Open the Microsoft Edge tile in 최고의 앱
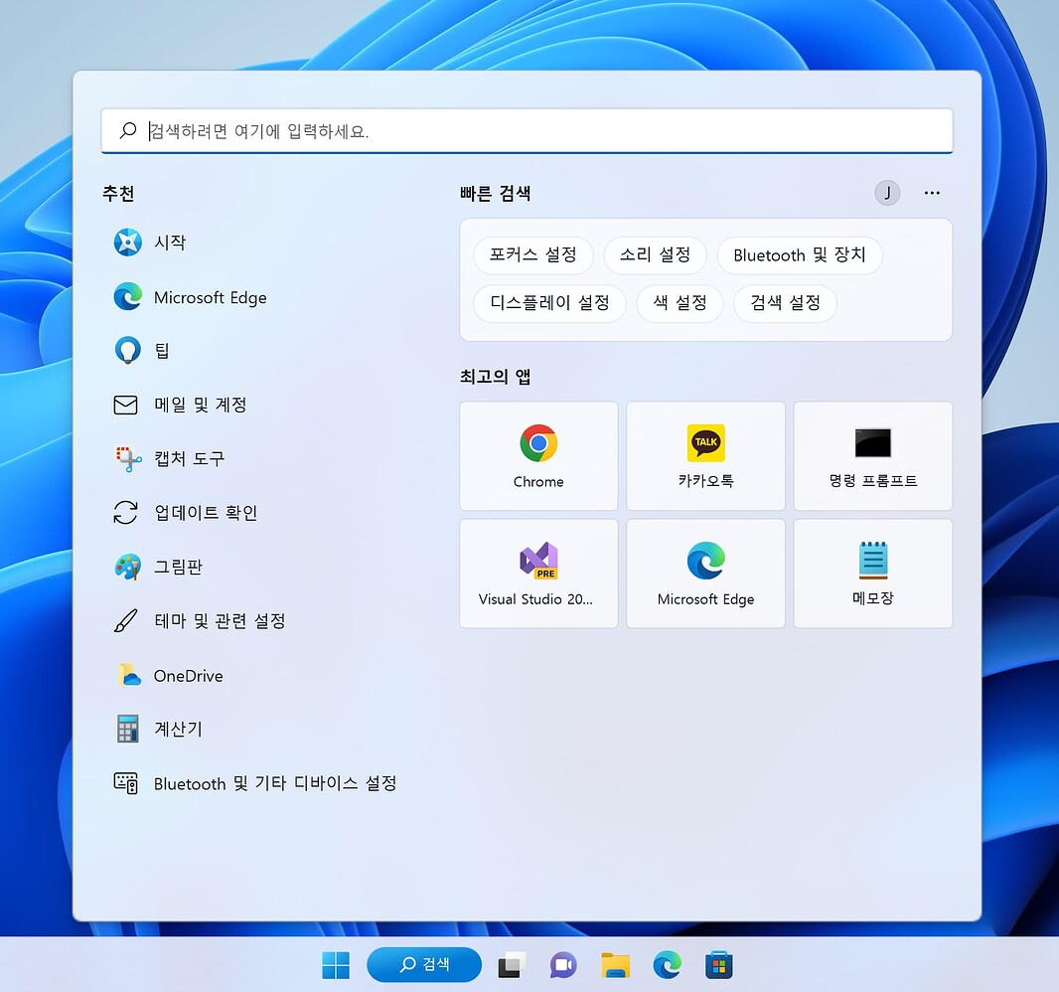 point(705,574)
